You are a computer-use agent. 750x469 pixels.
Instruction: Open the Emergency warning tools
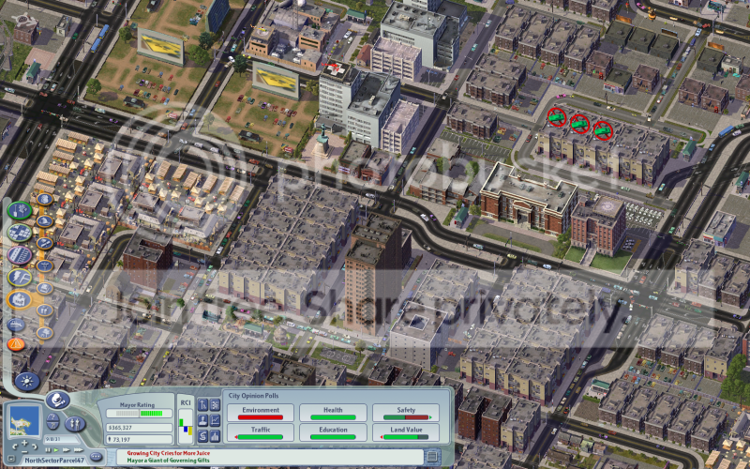click(x=16, y=344)
